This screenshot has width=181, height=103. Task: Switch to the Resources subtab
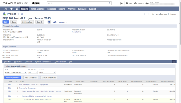coord(18,62)
